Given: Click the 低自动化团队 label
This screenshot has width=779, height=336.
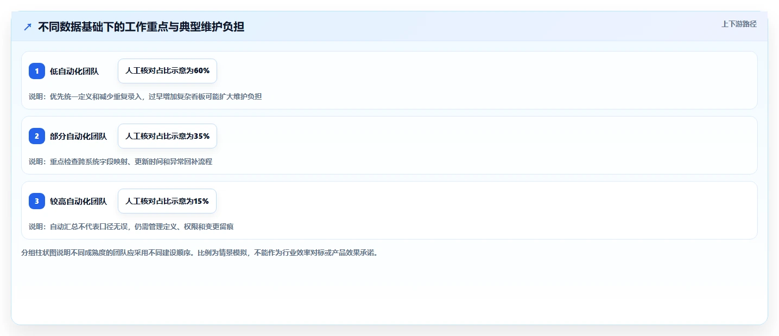Looking at the screenshot, I should [x=74, y=71].
